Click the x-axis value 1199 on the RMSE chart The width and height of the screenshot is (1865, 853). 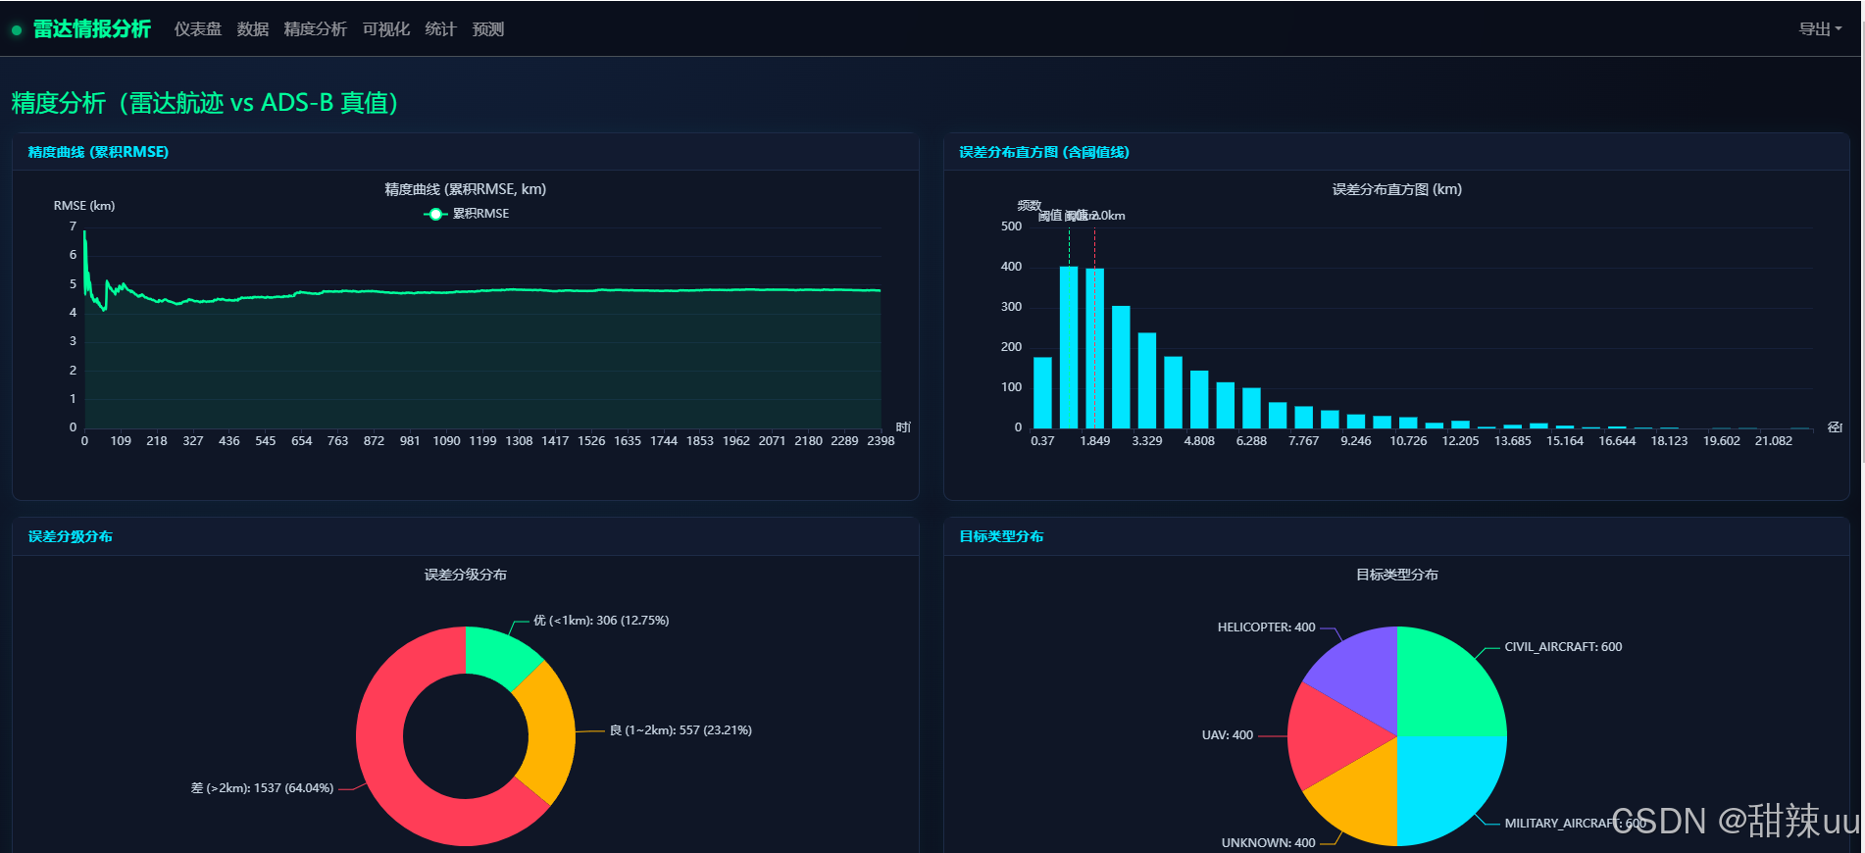482,441
